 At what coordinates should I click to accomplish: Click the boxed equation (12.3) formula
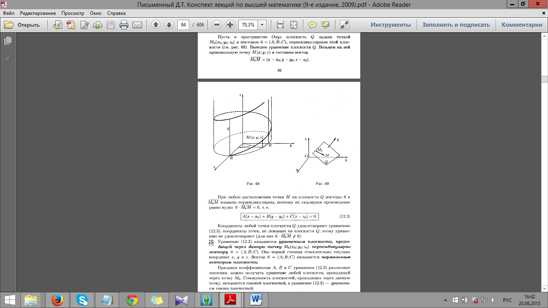pyautogui.click(x=280, y=217)
